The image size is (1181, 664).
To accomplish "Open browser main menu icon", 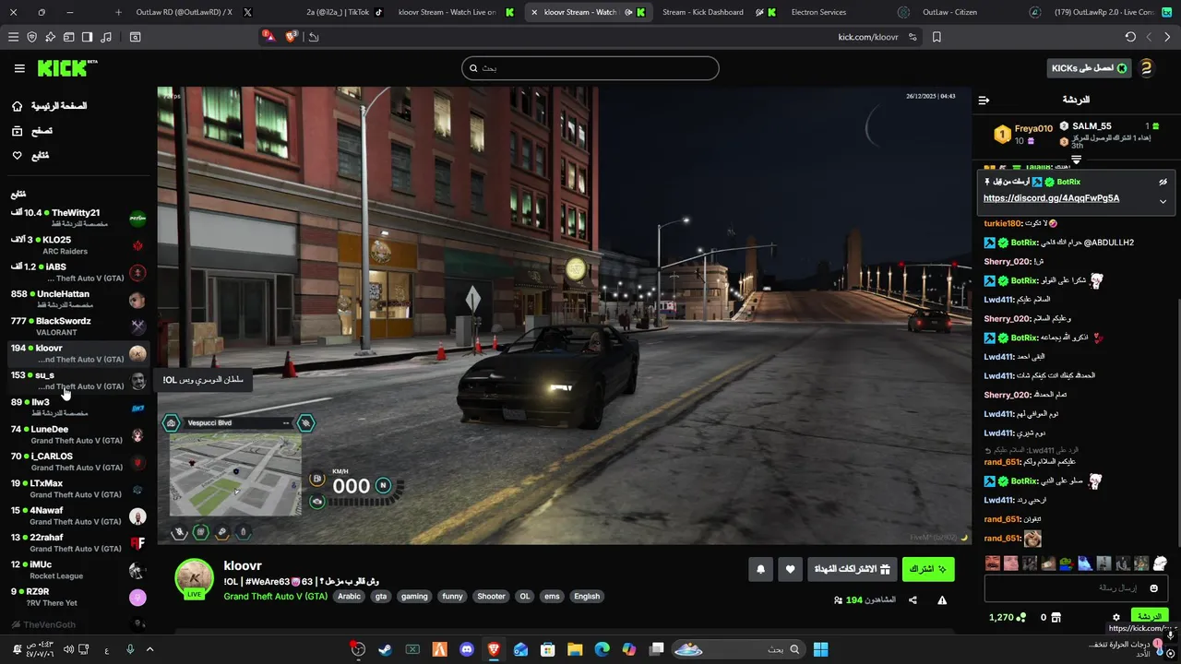I will [13, 37].
